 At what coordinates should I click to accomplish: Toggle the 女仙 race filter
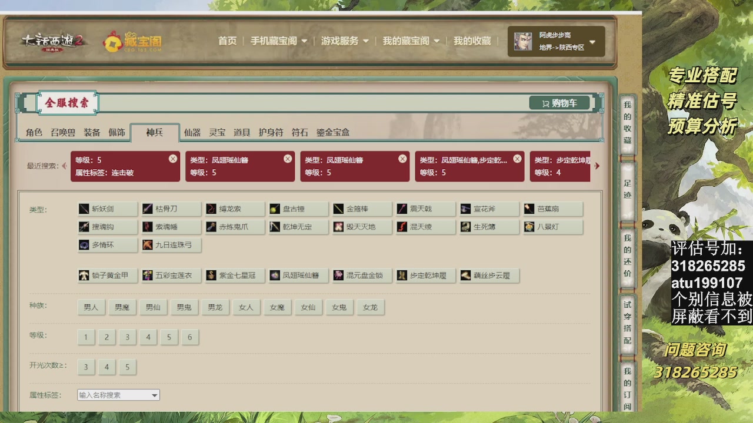(x=308, y=307)
